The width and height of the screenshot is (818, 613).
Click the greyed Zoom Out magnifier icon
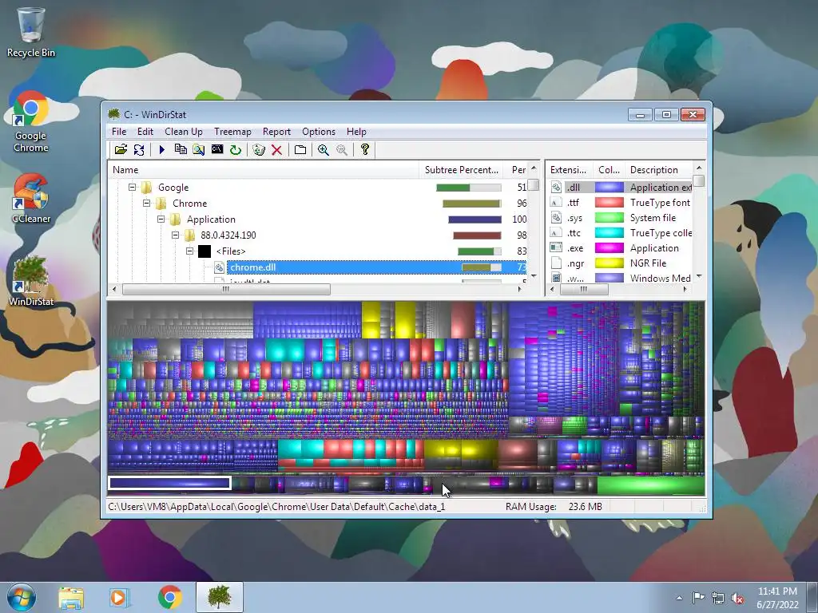click(342, 150)
